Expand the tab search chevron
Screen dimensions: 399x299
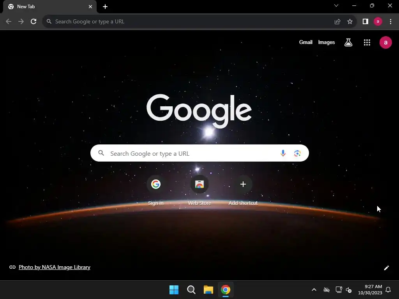(x=336, y=5)
